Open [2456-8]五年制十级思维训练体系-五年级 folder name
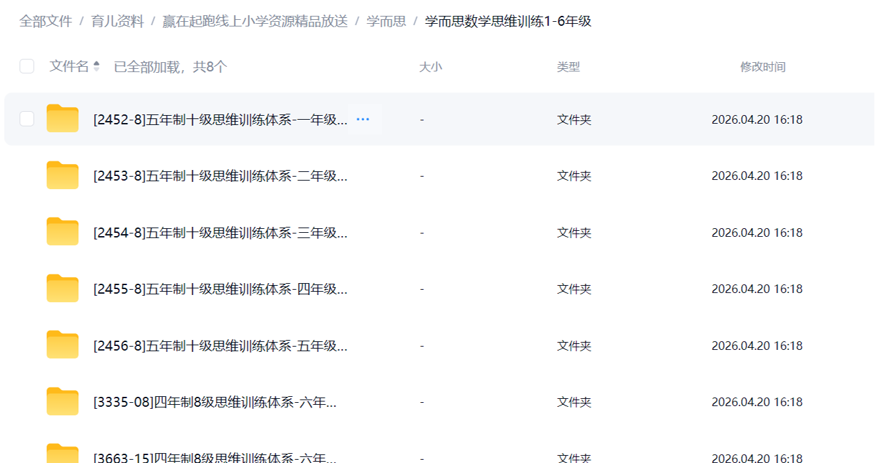Image resolution: width=875 pixels, height=463 pixels. click(x=221, y=346)
